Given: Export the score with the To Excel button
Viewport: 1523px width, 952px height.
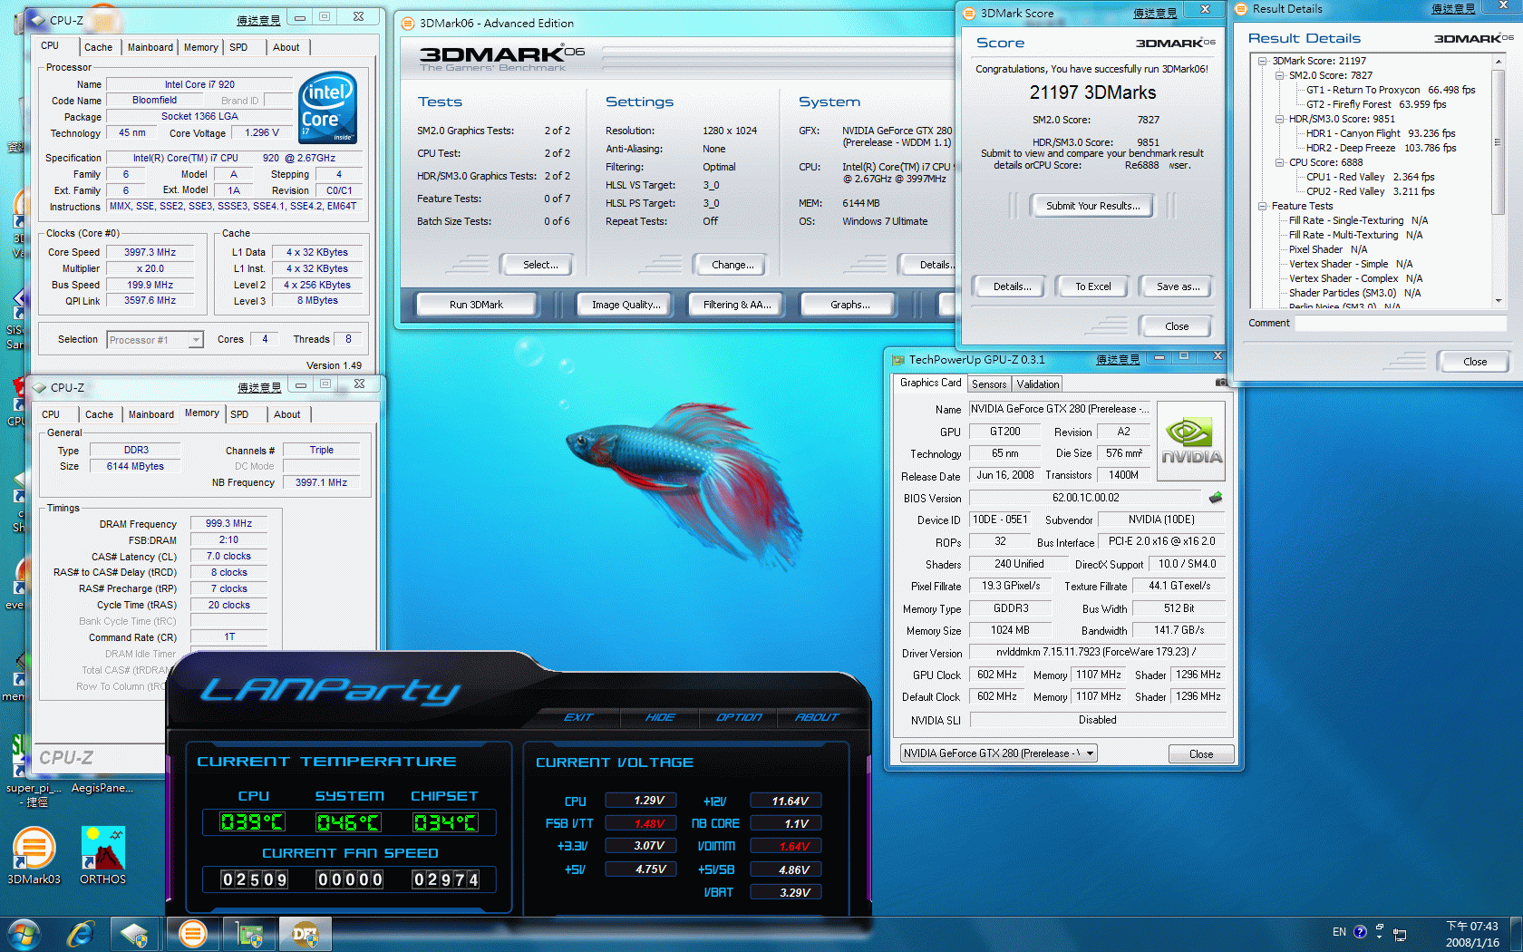Looking at the screenshot, I should (1093, 287).
